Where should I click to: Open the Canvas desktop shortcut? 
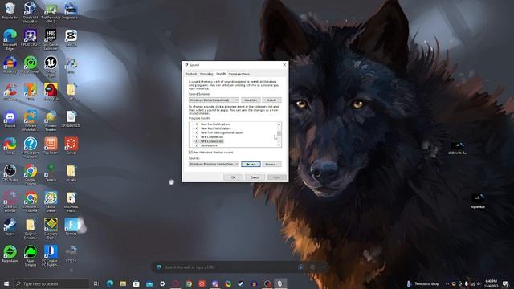pos(71,146)
